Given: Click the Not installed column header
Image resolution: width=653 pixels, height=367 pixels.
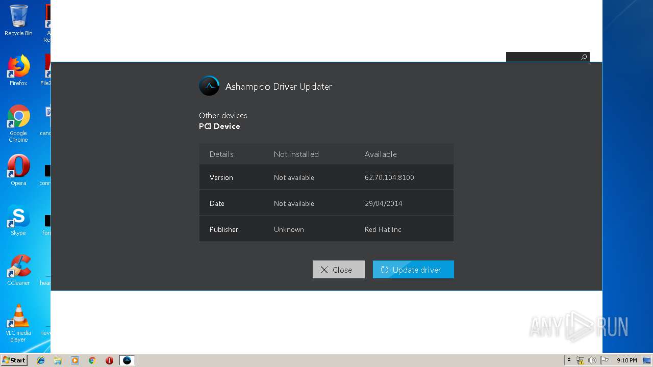Looking at the screenshot, I should (x=296, y=154).
